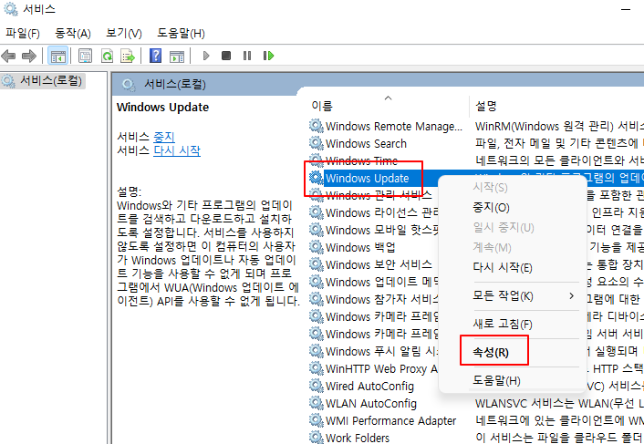Click the Stop Service square icon

click(226, 56)
